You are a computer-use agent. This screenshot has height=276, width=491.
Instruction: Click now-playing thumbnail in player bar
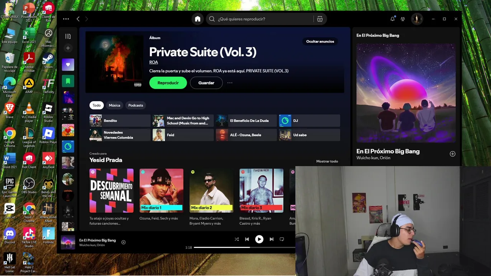tap(68, 242)
